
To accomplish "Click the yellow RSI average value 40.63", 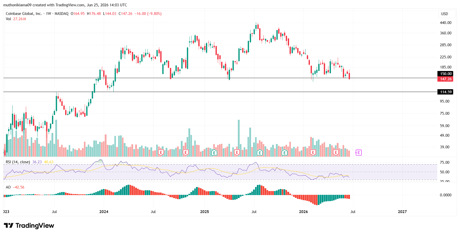I will (x=49, y=162).
